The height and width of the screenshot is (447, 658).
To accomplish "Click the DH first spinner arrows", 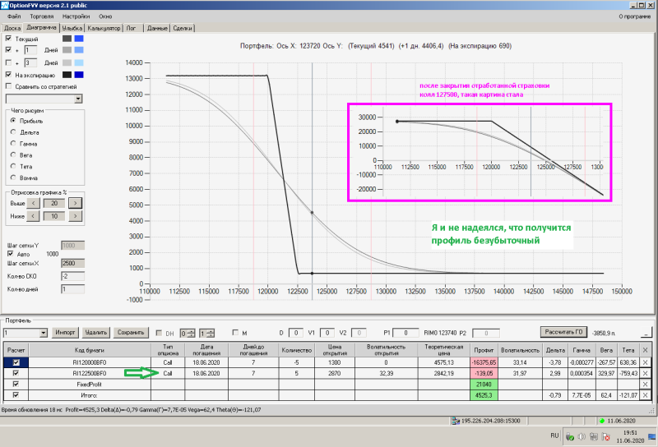I will 191,333.
